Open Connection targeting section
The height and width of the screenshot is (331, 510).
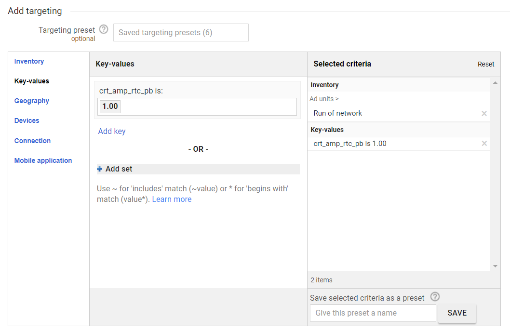pos(32,141)
